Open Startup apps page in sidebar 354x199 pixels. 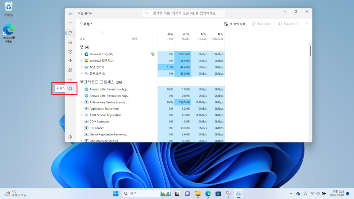pos(70,61)
